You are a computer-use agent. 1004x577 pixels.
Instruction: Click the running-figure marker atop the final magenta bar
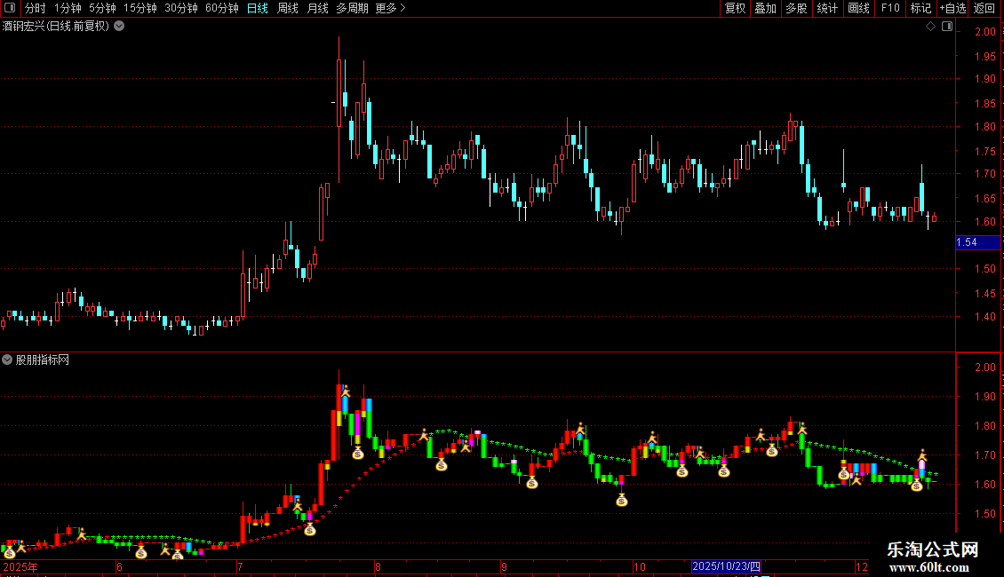point(922,455)
